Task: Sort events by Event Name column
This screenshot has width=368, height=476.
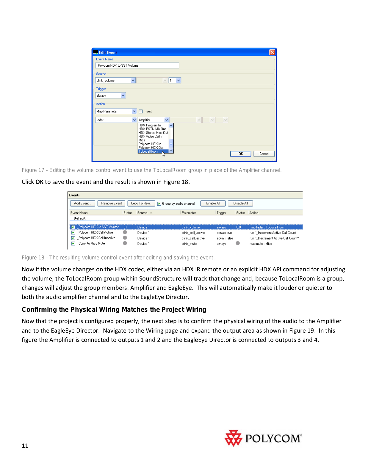Action: pyautogui.click(x=96, y=213)
